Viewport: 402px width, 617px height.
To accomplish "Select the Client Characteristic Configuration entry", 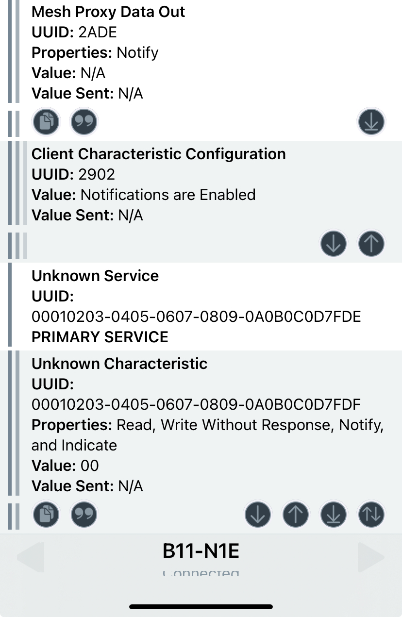I will 201,184.
